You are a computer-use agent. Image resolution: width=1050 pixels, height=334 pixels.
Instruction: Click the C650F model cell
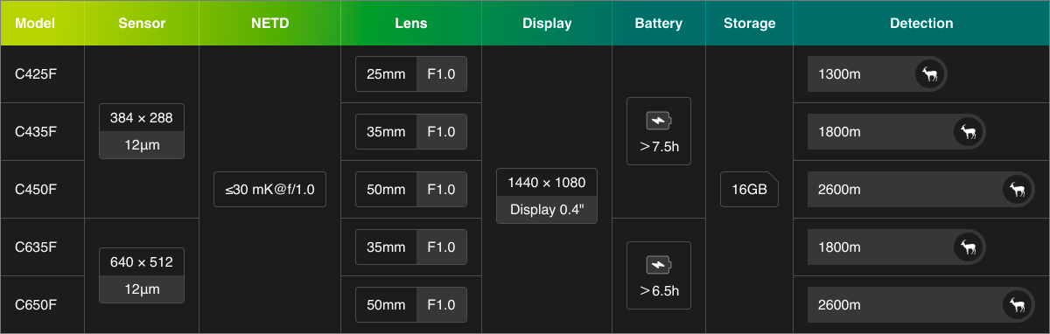[42, 305]
